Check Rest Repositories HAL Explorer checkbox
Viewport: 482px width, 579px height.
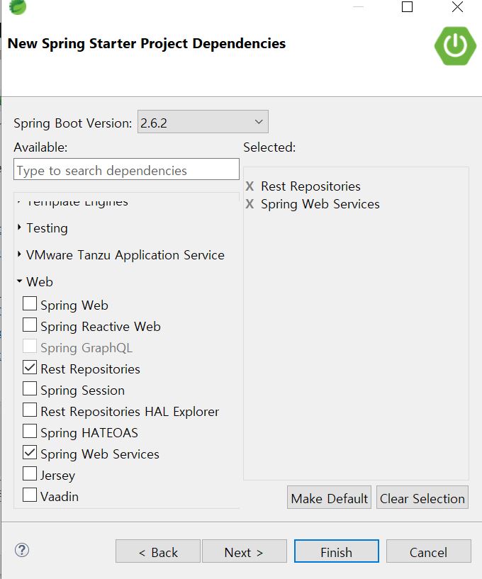[30, 410]
